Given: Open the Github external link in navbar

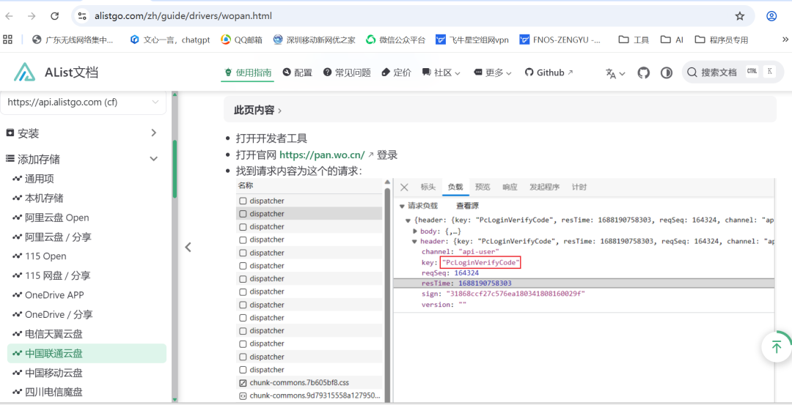Looking at the screenshot, I should click(549, 73).
